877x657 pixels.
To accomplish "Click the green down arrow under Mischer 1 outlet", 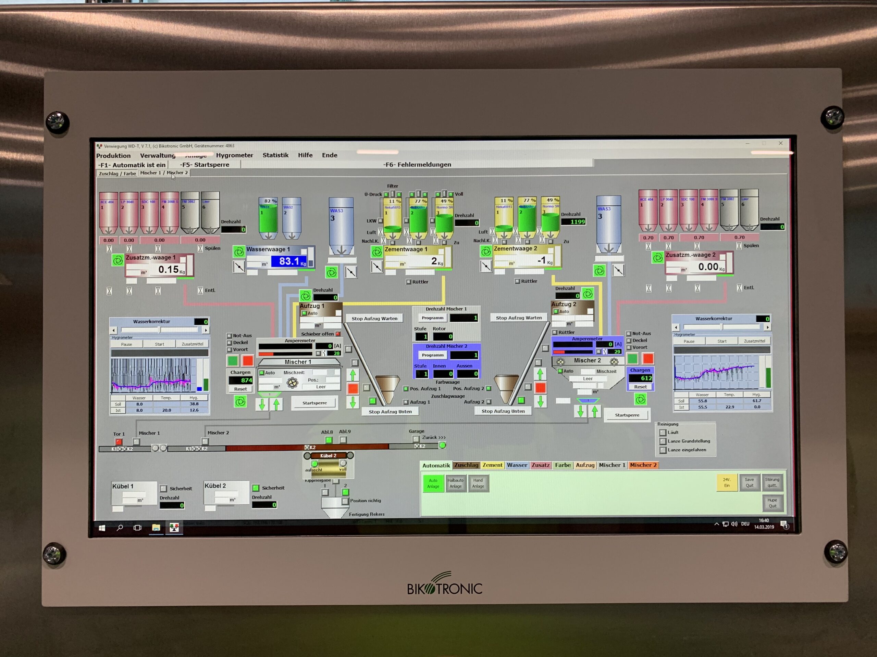I will point(262,405).
